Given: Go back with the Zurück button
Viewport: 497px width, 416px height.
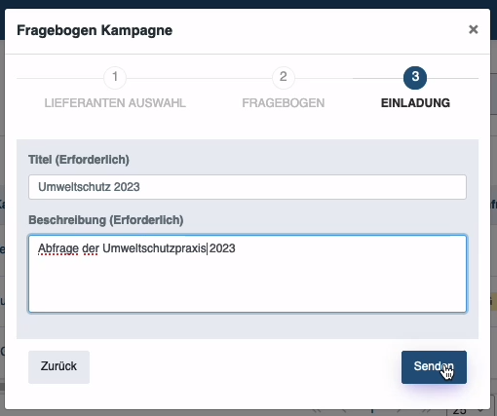Looking at the screenshot, I should (x=58, y=367).
